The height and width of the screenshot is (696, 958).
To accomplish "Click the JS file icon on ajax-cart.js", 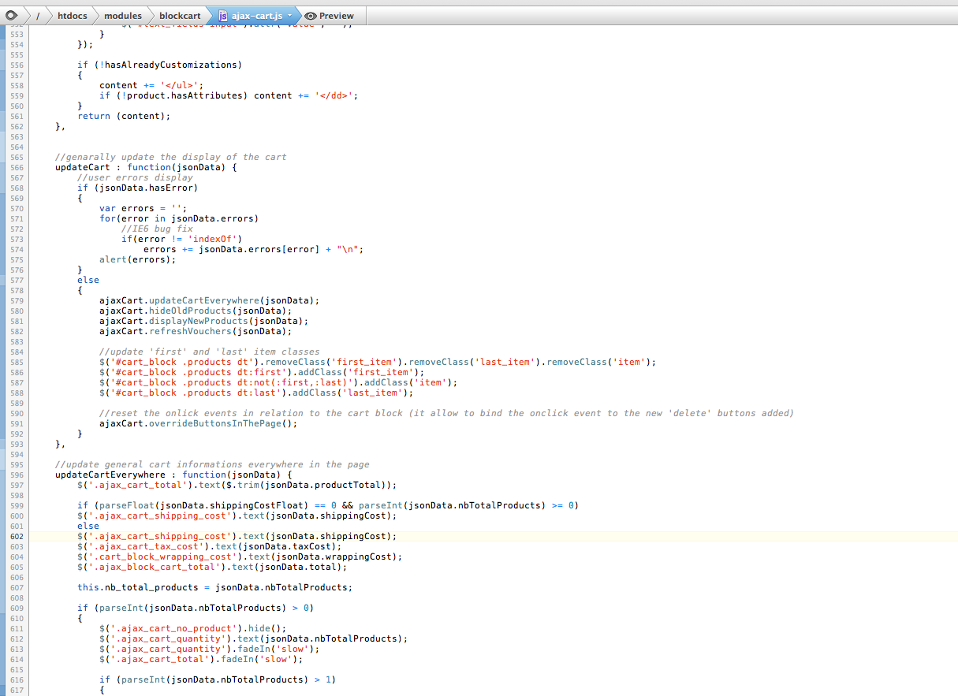I will [x=223, y=16].
